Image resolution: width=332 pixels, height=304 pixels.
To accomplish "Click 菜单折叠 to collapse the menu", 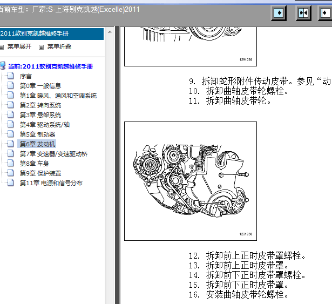I will (x=59, y=46).
